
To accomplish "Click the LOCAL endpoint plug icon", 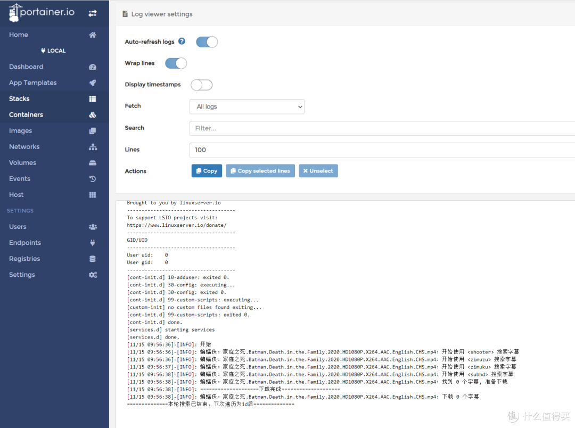I will 43,51.
